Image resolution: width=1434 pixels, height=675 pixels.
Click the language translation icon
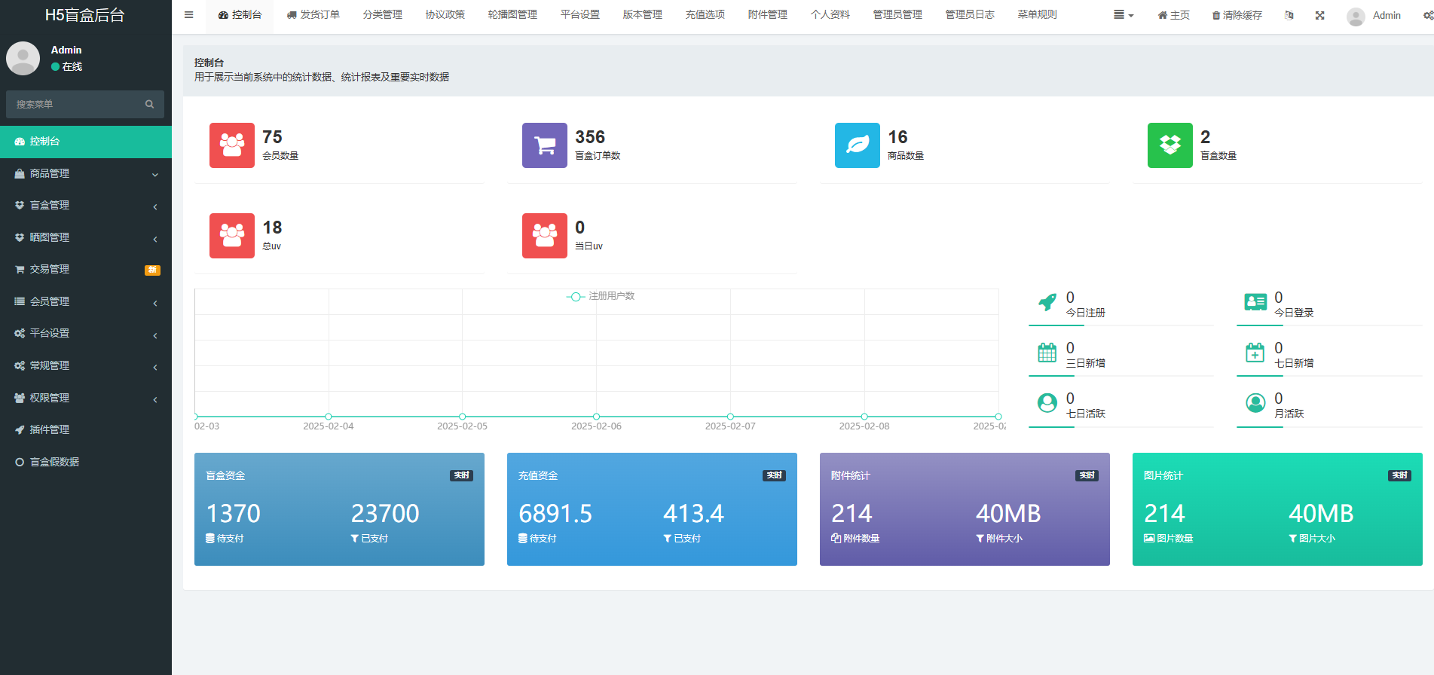(x=1289, y=15)
